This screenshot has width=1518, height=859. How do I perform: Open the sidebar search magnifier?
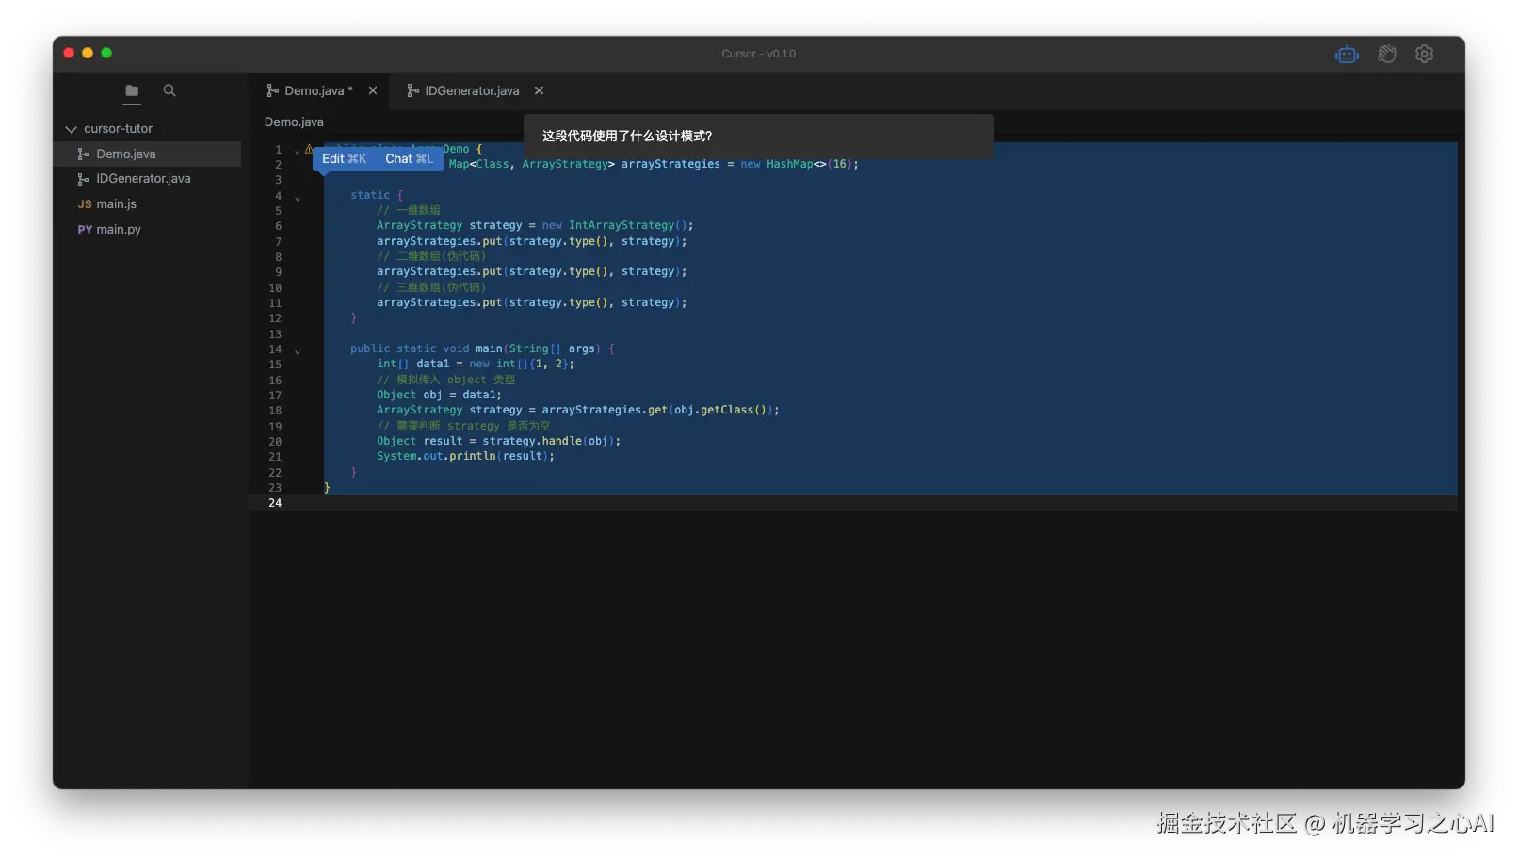[x=170, y=90]
